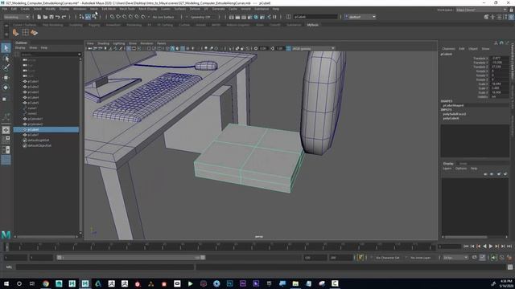Open the Symmetry Off dropdown

(x=200, y=17)
